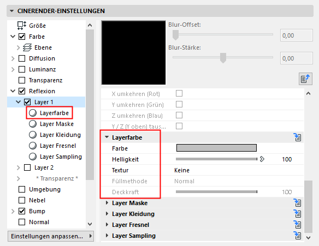Collapse the Layerfarbe section
Image resolution: width=319 pixels, height=246 pixels.
[x=107, y=137]
